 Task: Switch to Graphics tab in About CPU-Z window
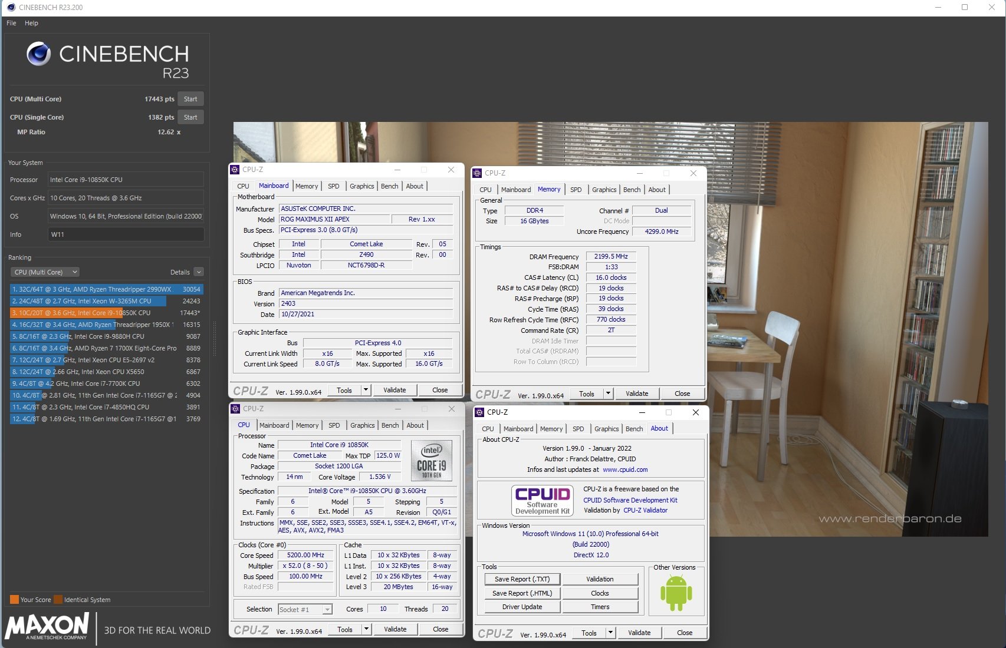click(x=606, y=429)
